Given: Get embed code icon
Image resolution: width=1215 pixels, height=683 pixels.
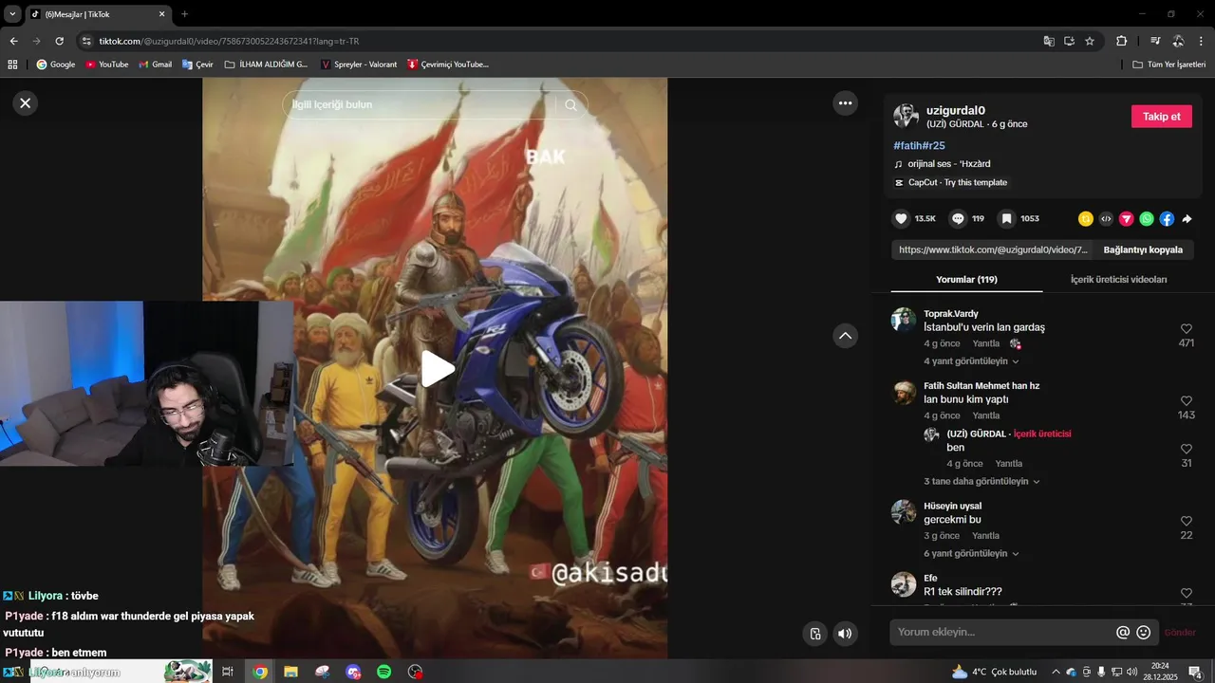Looking at the screenshot, I should [1106, 219].
